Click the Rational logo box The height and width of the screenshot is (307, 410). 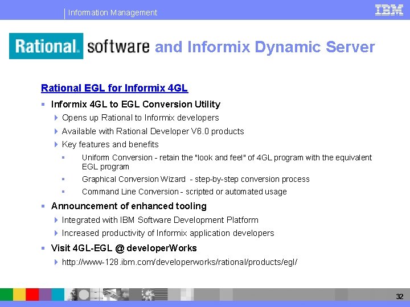(46, 46)
